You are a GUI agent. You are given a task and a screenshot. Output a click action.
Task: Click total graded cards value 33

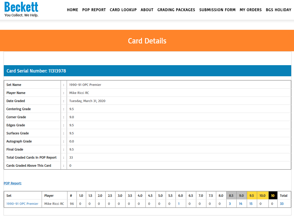(71, 157)
